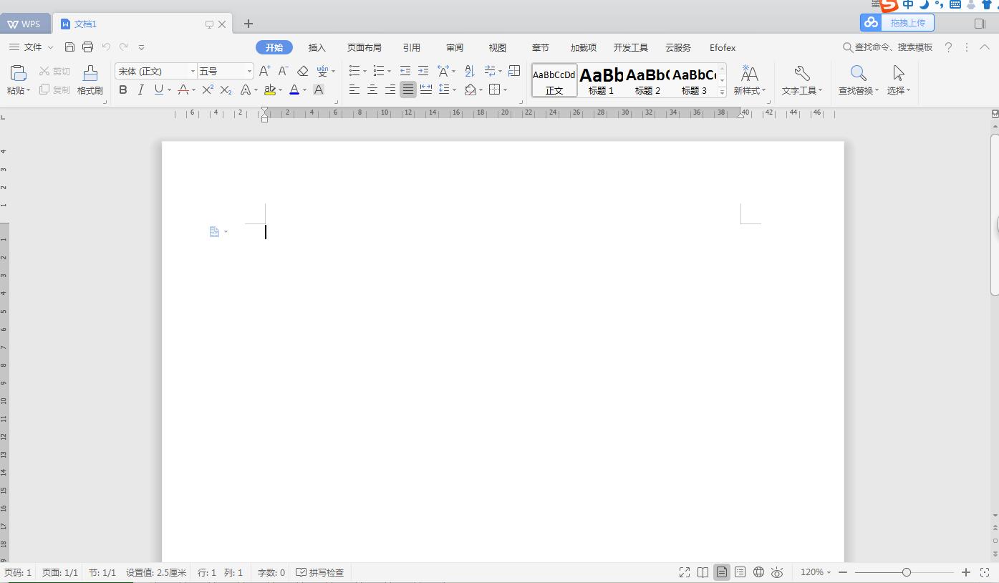Image resolution: width=999 pixels, height=583 pixels.
Task: Select the Format Painter tool
Action: pyautogui.click(x=89, y=79)
